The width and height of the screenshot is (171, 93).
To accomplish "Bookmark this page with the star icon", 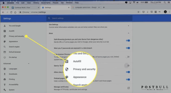I will click(138, 12).
